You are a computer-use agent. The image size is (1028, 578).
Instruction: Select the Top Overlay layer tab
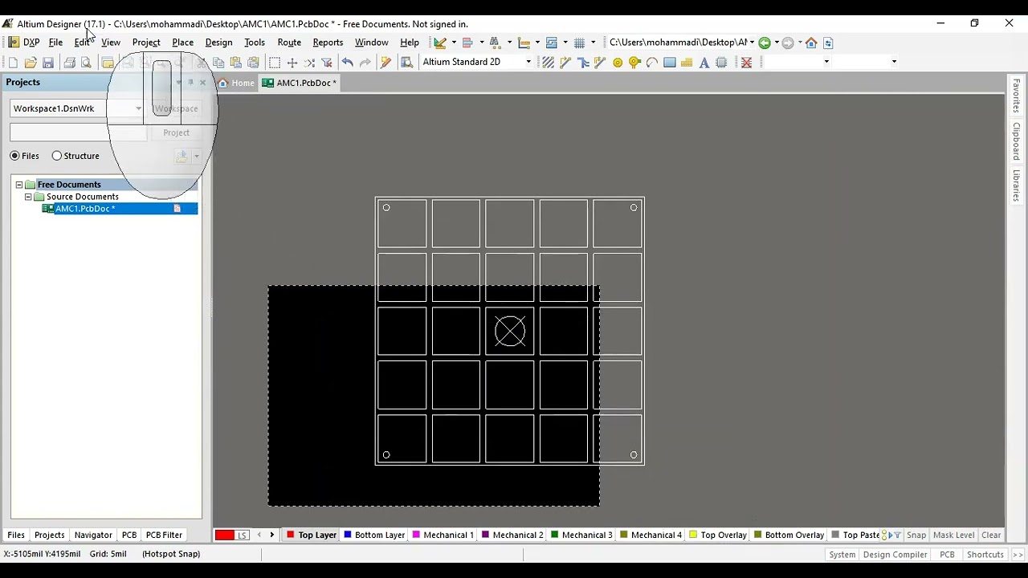pyautogui.click(x=718, y=535)
